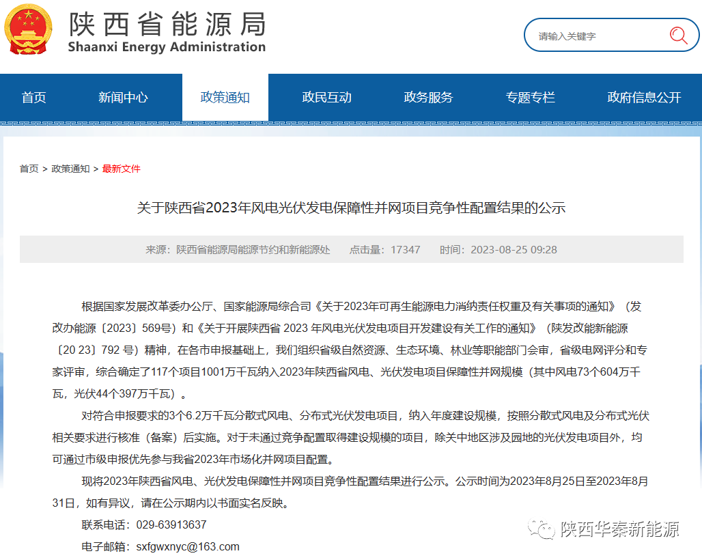Click the 陕西省能源局 site title
702x560 pixels.
point(168,24)
